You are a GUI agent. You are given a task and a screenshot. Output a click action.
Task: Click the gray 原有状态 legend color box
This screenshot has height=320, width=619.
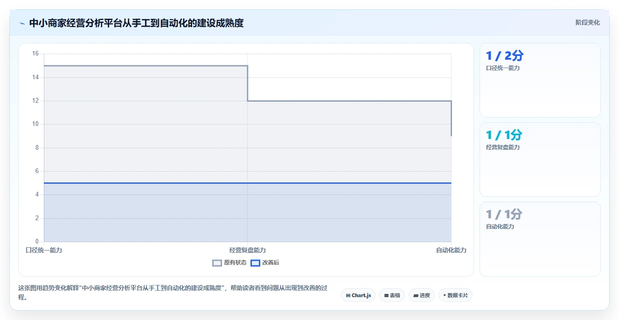click(217, 263)
